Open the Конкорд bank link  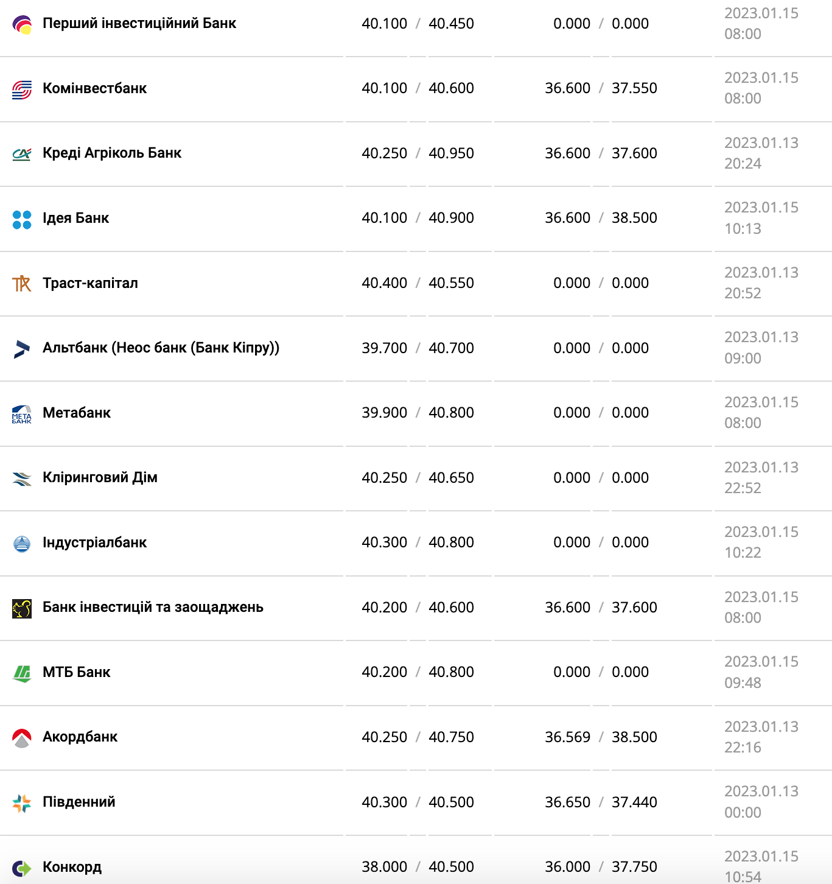tap(72, 867)
